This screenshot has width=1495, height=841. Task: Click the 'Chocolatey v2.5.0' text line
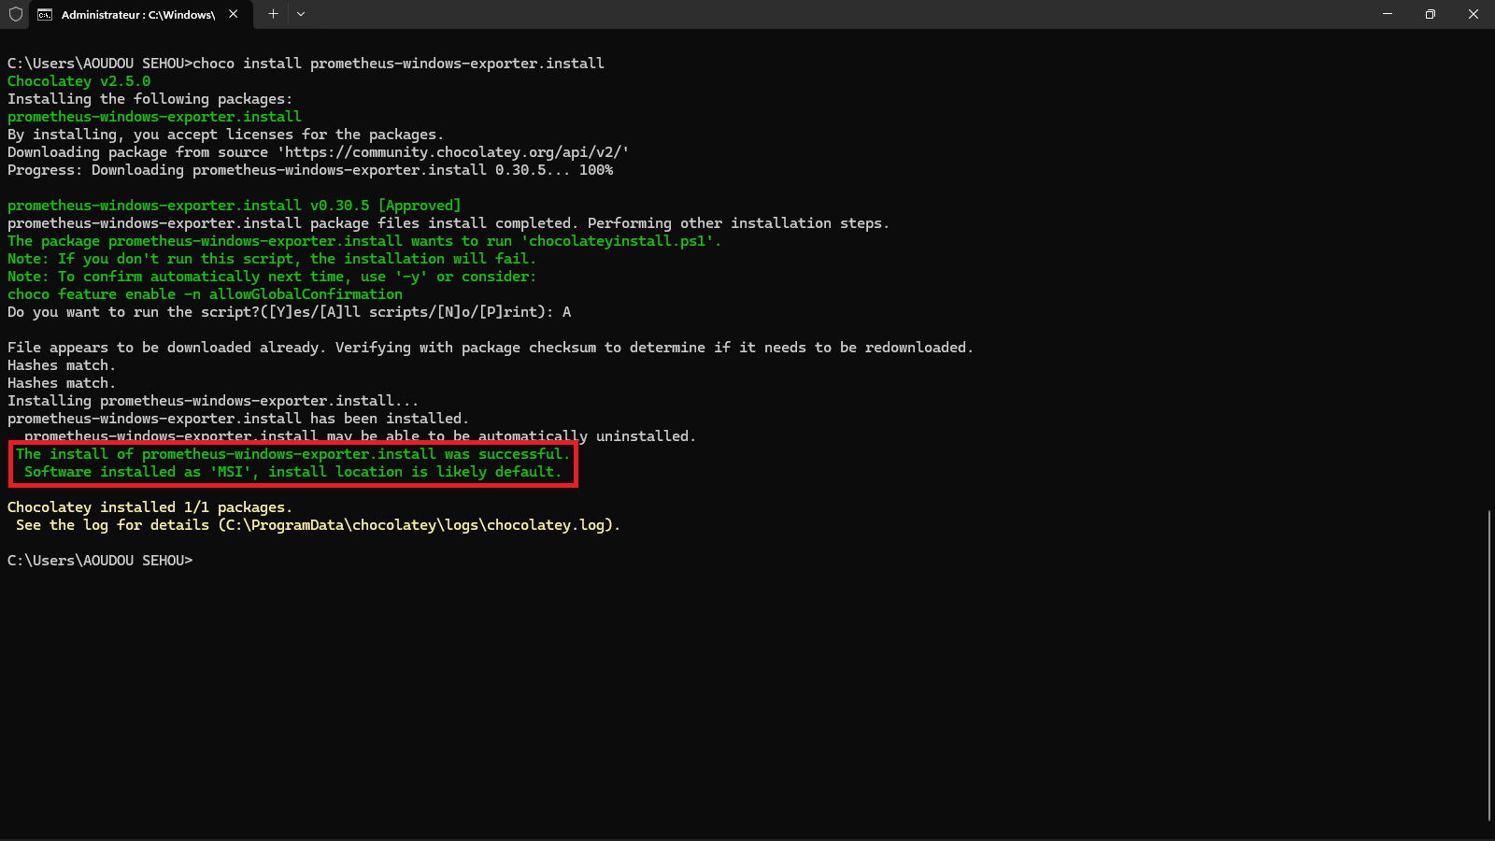tap(79, 81)
